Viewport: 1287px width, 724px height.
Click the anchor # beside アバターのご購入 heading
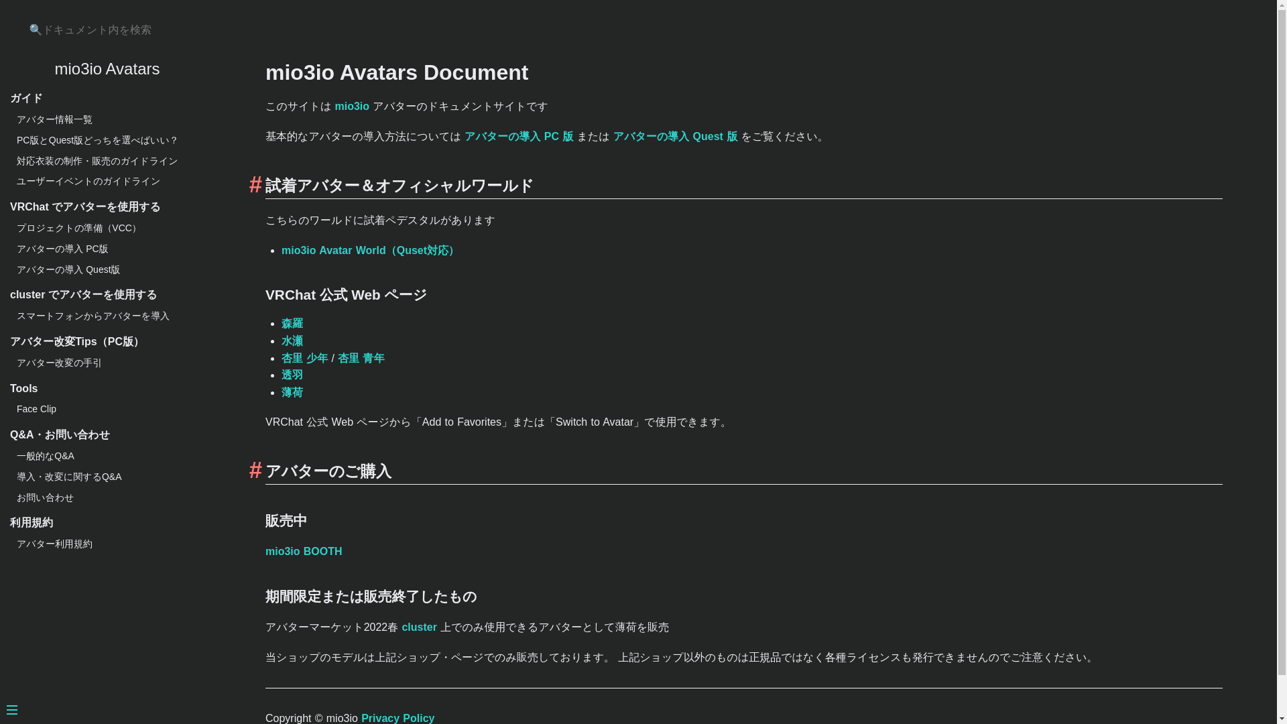(x=255, y=471)
